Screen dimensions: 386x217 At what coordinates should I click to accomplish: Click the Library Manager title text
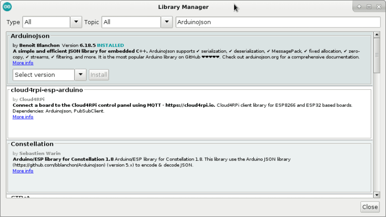click(183, 7)
